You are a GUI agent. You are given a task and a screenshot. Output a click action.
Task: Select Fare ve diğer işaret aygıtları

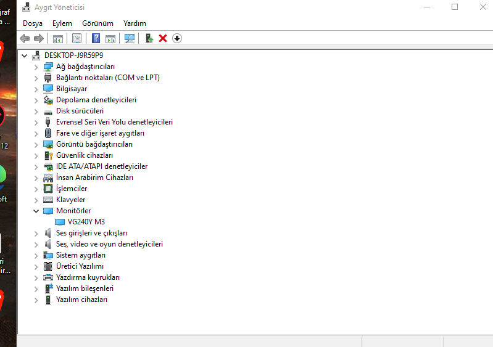coord(100,133)
